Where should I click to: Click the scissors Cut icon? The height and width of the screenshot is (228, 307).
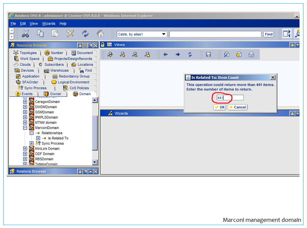[x=25, y=34]
